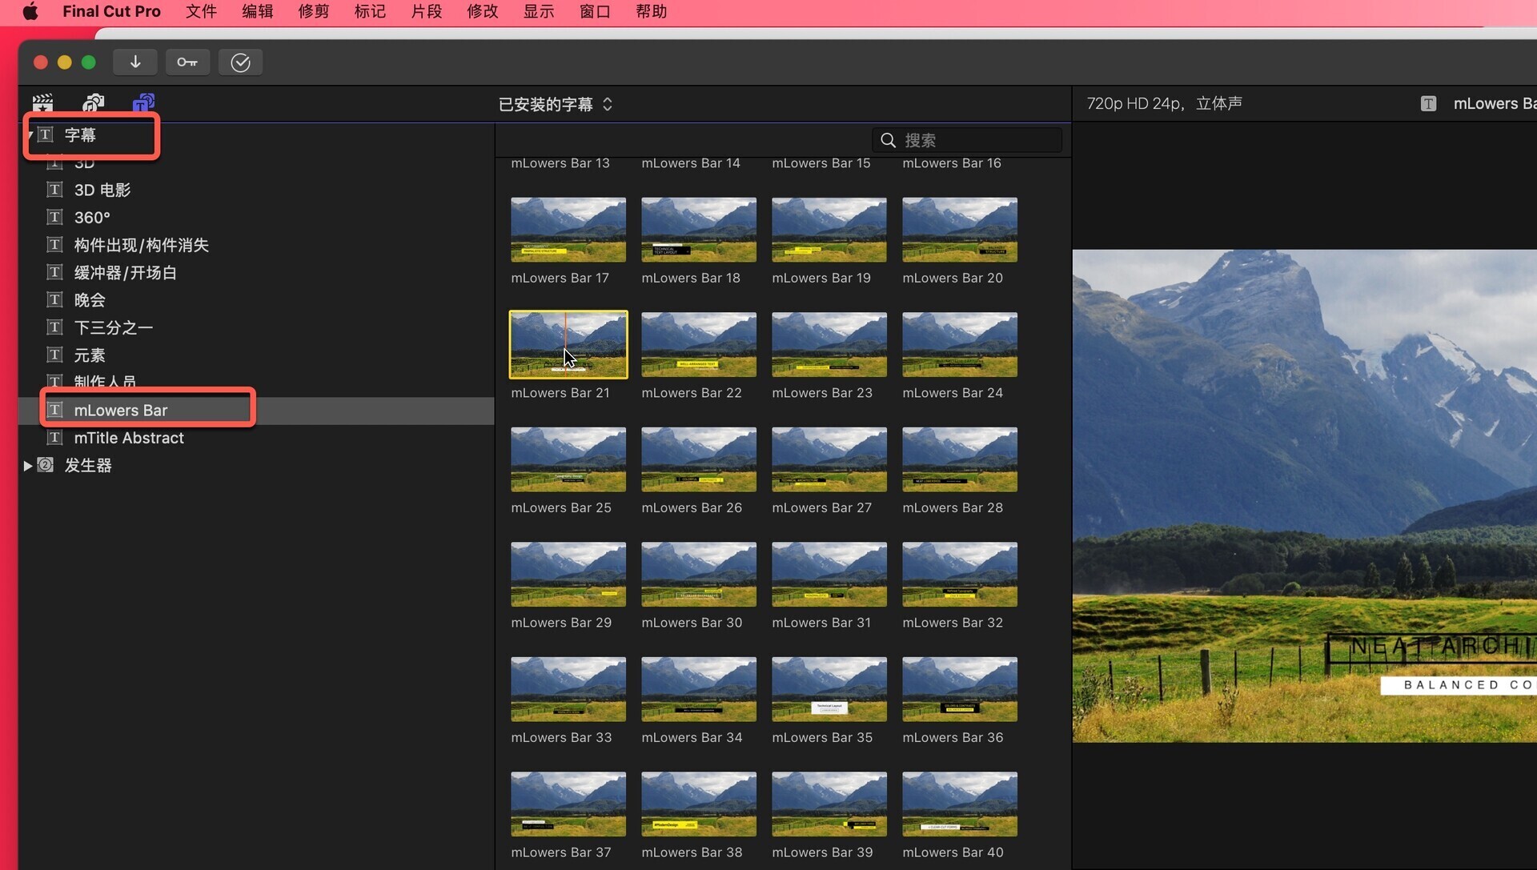Viewport: 1537px width, 870px height.
Task: Select the mLowers Bar 22 thumbnail
Action: point(699,344)
